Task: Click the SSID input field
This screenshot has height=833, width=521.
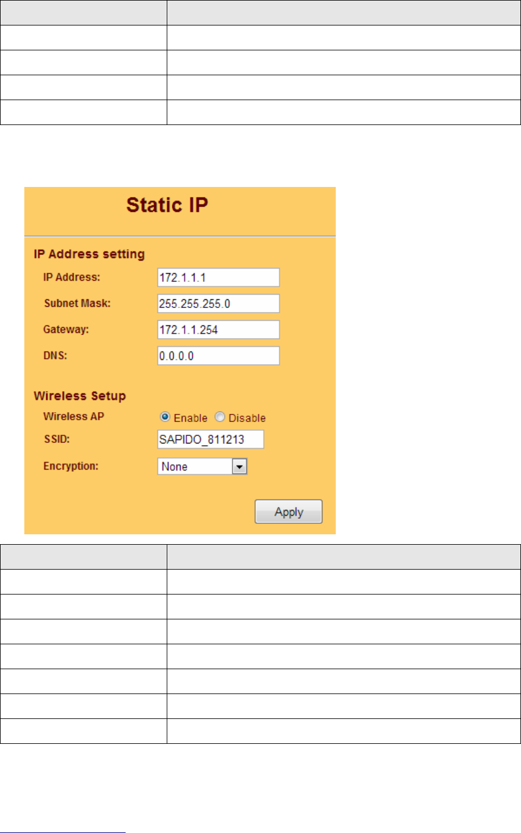Action: coord(211,439)
